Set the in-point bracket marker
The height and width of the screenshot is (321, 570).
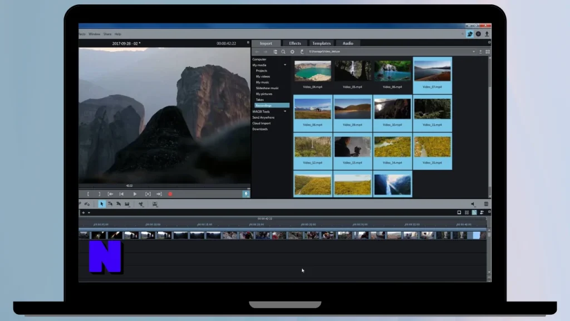88,194
